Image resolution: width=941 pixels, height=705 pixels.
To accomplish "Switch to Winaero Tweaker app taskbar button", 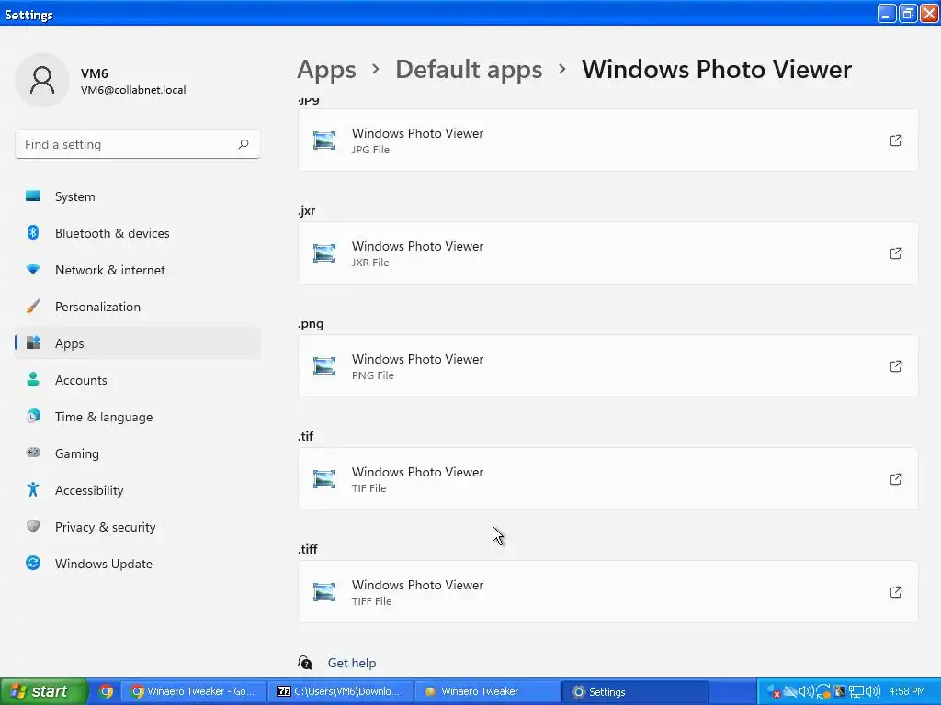I will click(x=487, y=691).
